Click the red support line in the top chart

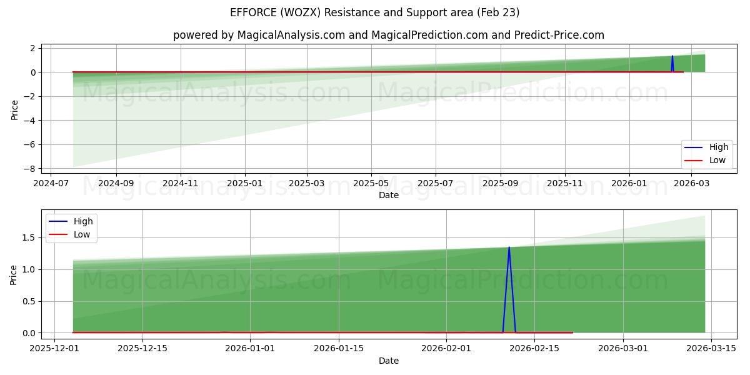pos(312,72)
